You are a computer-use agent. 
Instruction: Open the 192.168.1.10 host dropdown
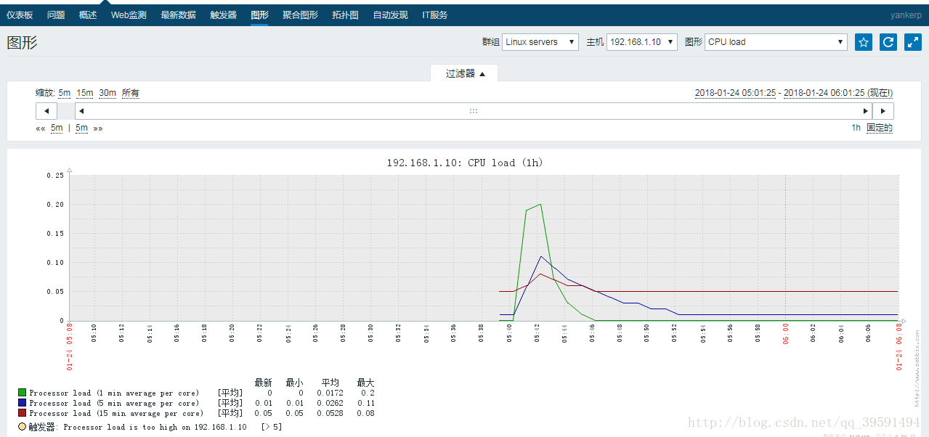[641, 41]
